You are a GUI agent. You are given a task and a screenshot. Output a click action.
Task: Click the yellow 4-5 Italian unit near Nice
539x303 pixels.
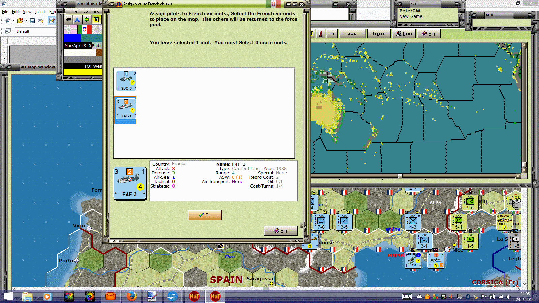tap(470, 241)
